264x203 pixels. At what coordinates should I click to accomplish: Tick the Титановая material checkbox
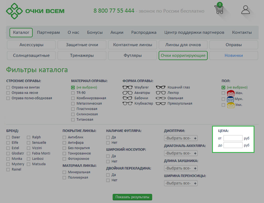tap(73, 120)
